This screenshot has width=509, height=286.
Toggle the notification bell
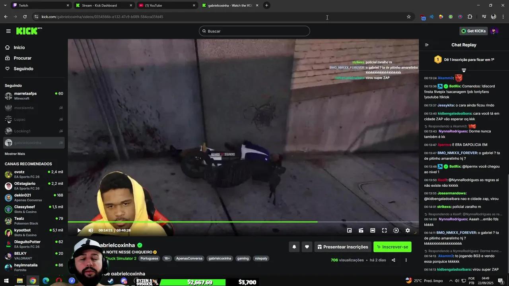coord(294,247)
